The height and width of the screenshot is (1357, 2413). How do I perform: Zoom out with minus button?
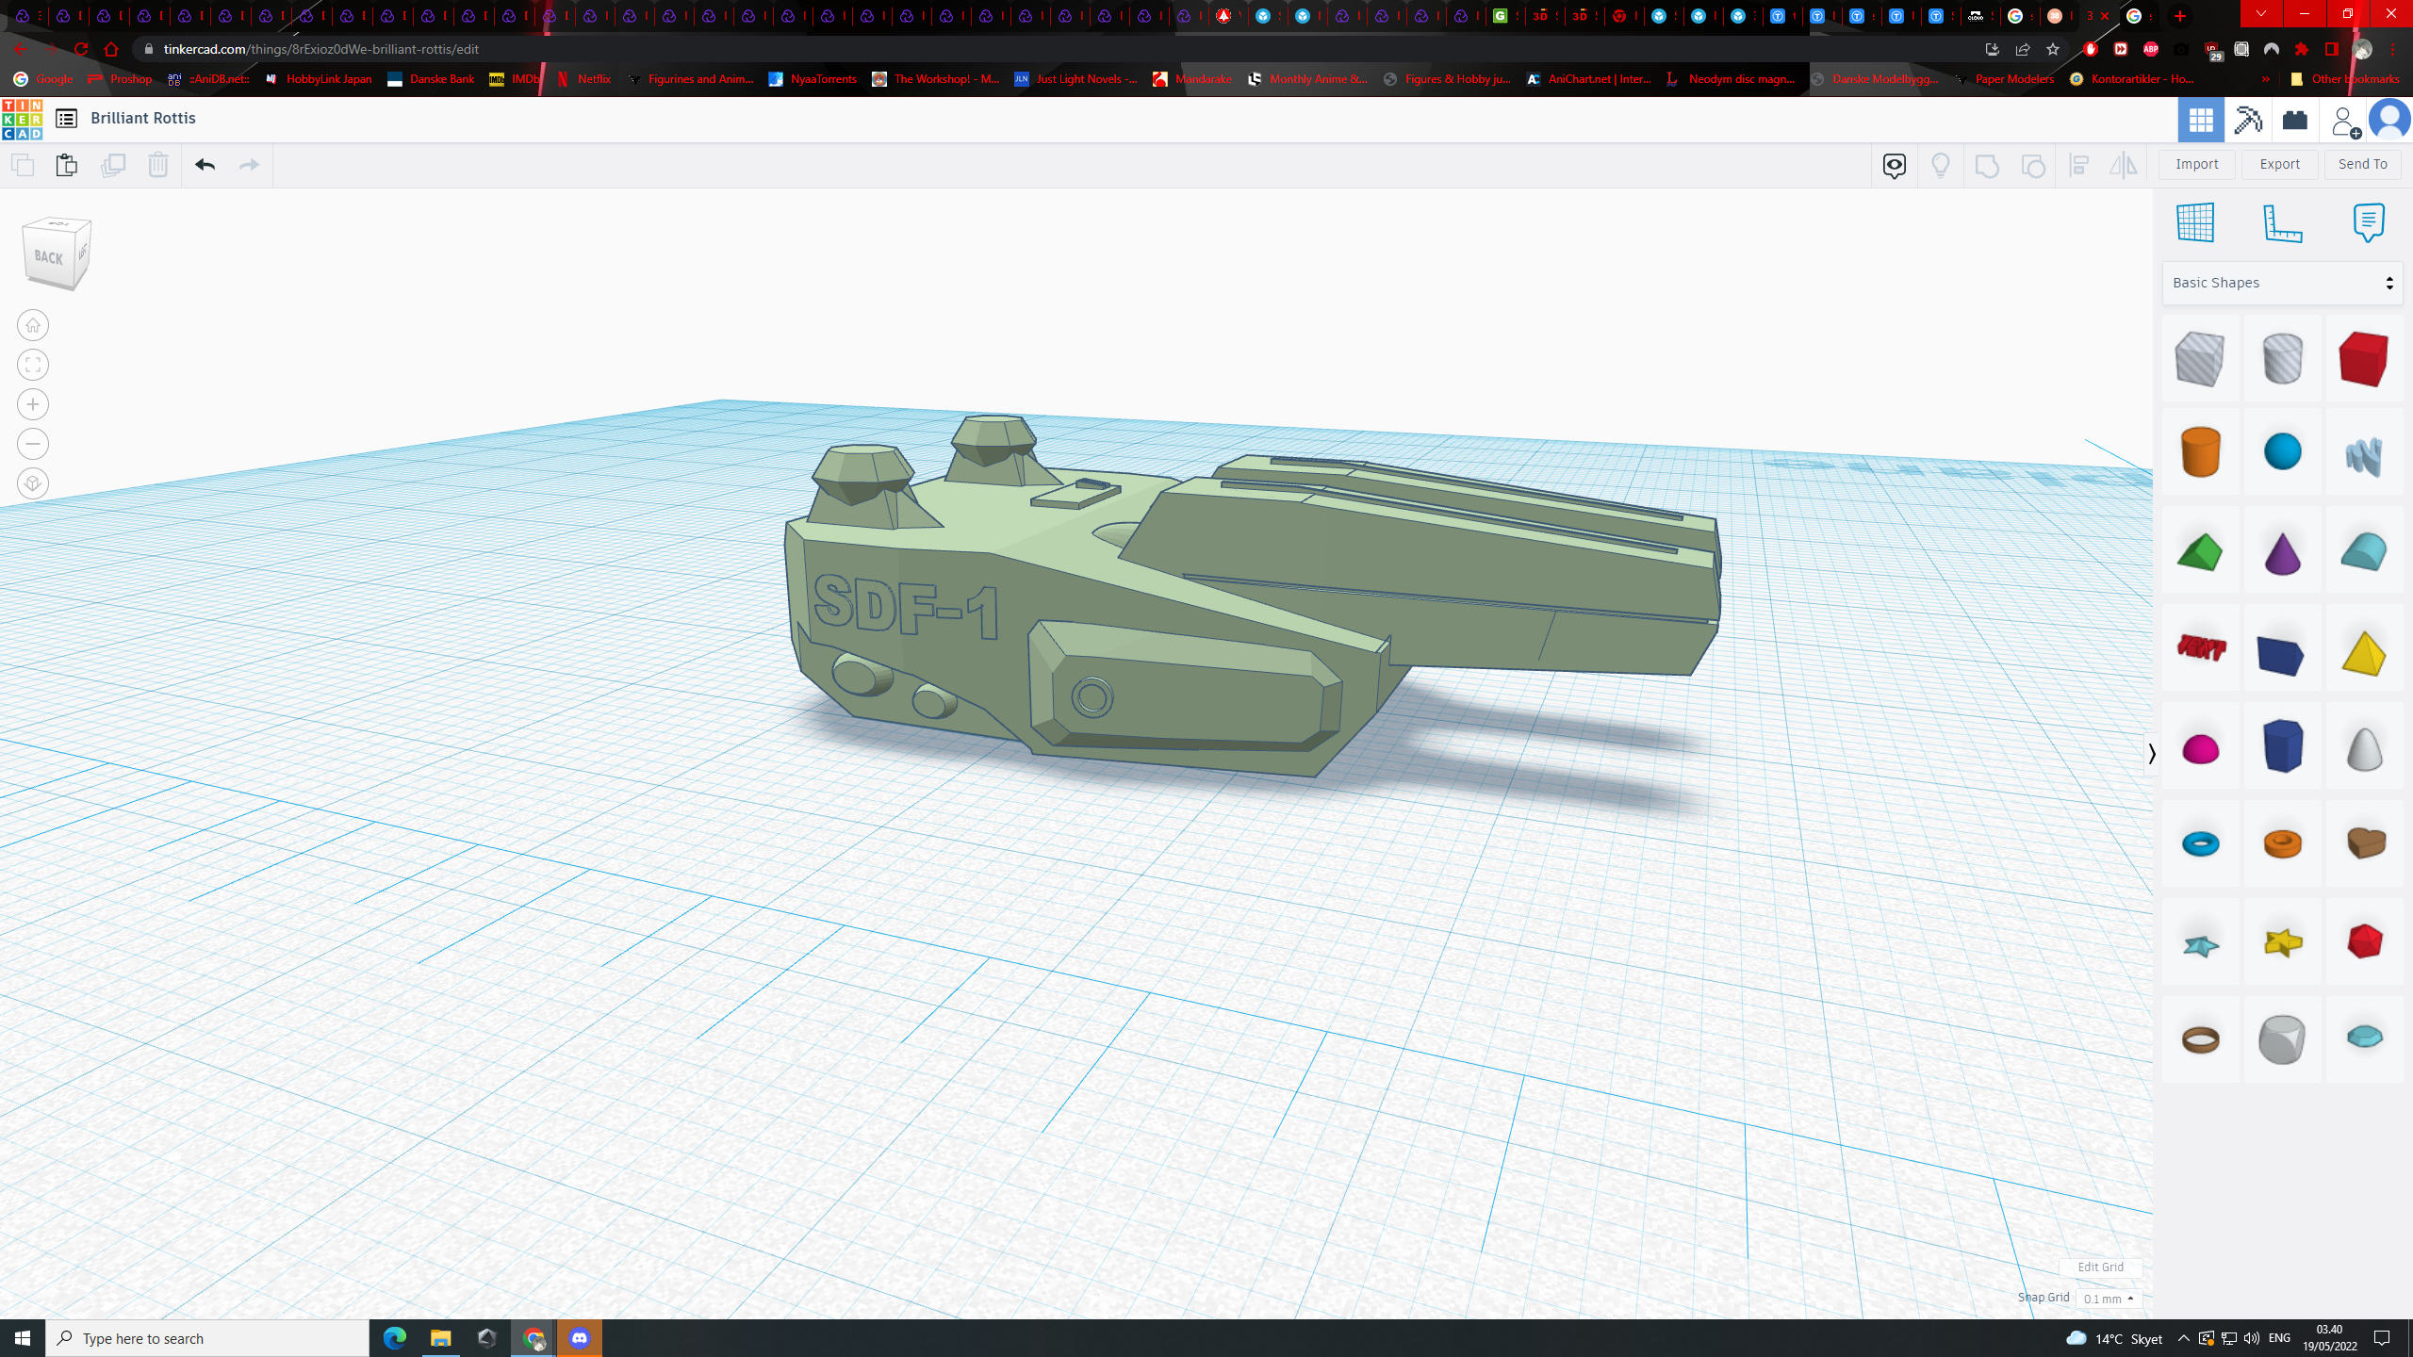pos(33,444)
